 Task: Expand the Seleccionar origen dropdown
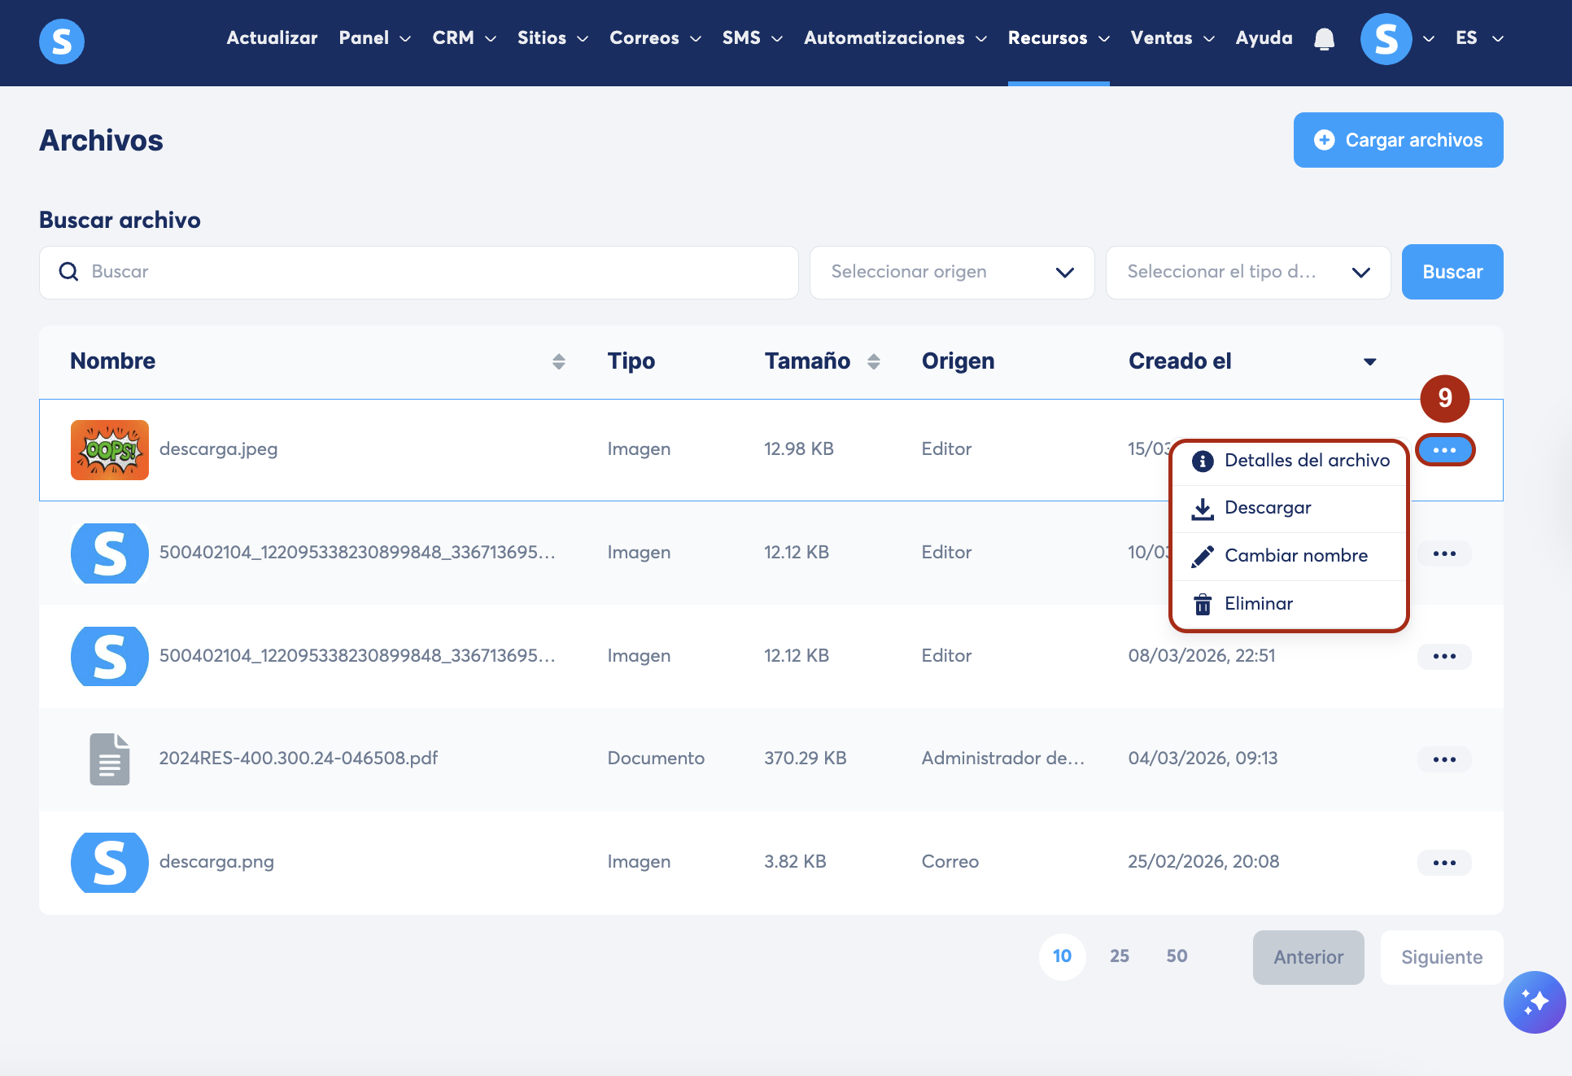click(x=951, y=273)
